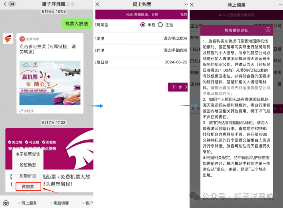Close the 旅客乘船须知 popup
Viewport: 283px width, 208px height.
[268, 30]
